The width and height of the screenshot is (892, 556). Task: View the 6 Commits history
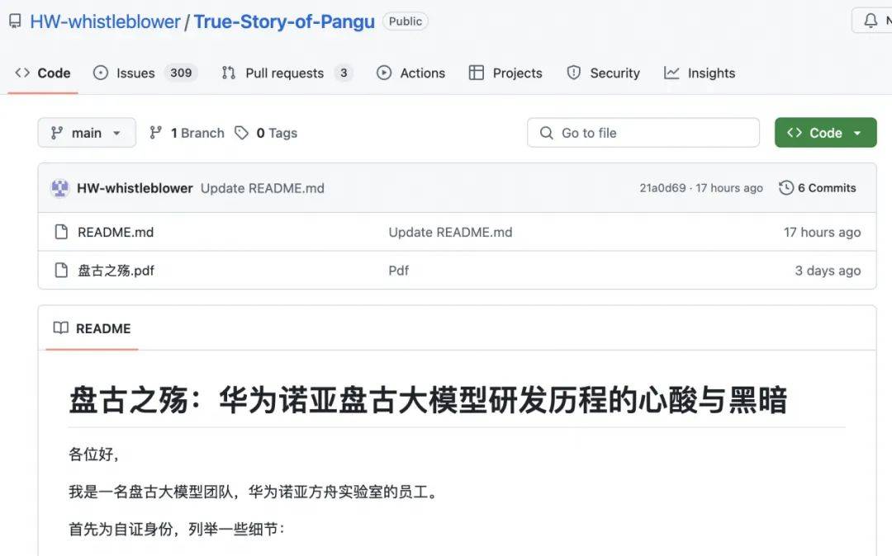pos(826,187)
